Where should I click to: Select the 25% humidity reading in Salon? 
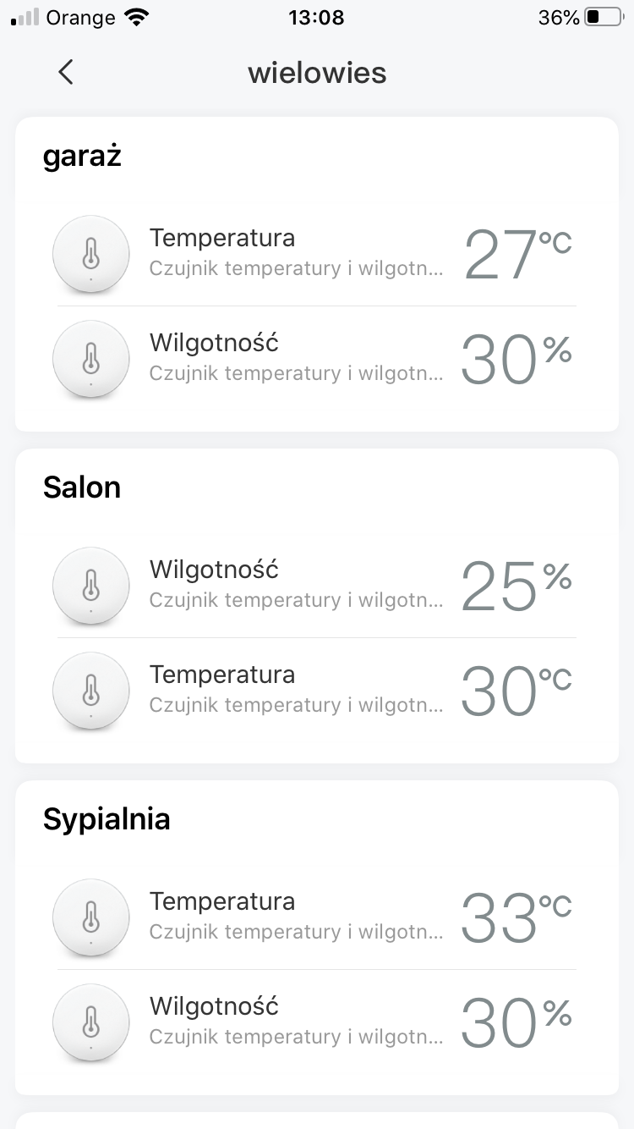[516, 586]
